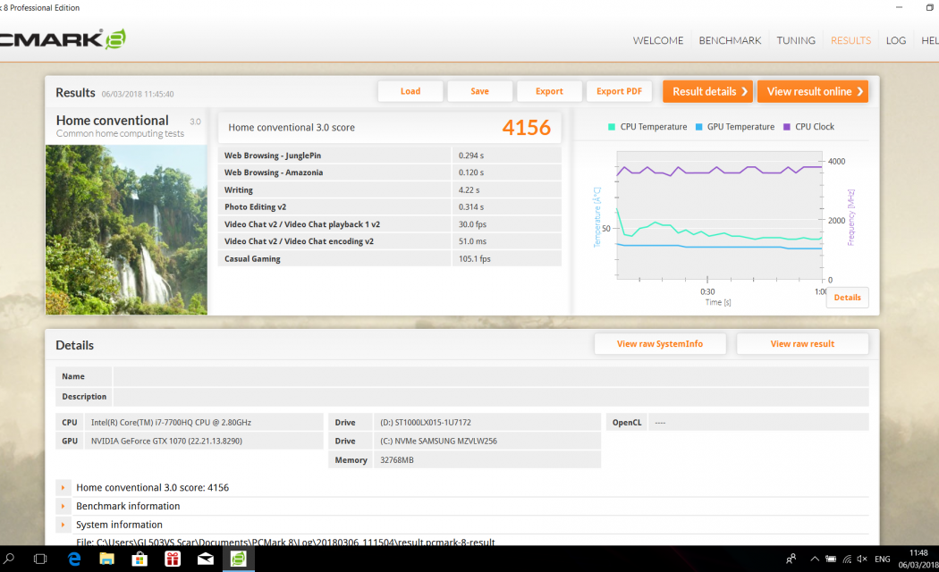Click the OpenCL value field

pos(758,423)
